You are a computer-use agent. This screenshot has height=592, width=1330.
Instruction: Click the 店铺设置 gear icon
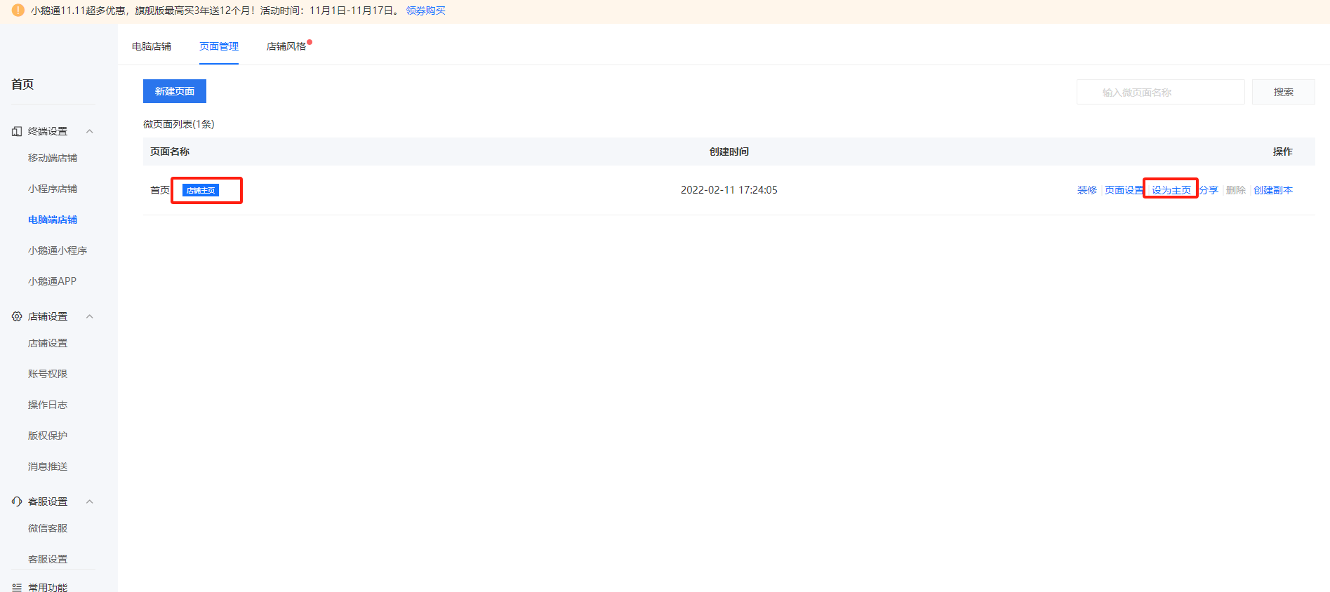[17, 316]
